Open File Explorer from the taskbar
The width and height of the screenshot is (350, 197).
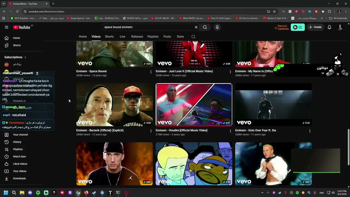pos(22,193)
